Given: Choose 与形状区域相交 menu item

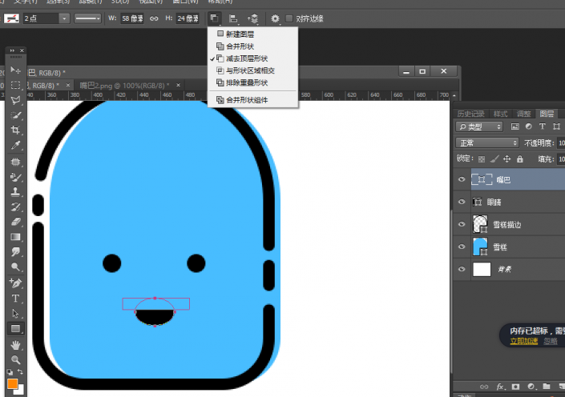Looking at the screenshot, I should click(252, 70).
